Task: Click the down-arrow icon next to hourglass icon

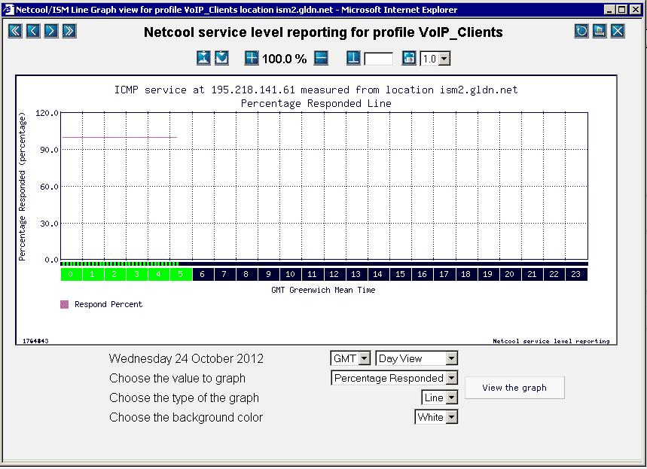Action: 221,58
